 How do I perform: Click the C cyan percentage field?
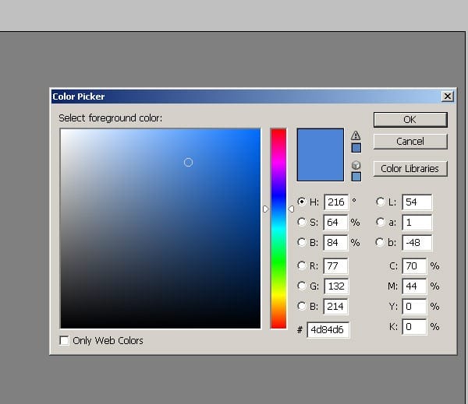(x=414, y=265)
